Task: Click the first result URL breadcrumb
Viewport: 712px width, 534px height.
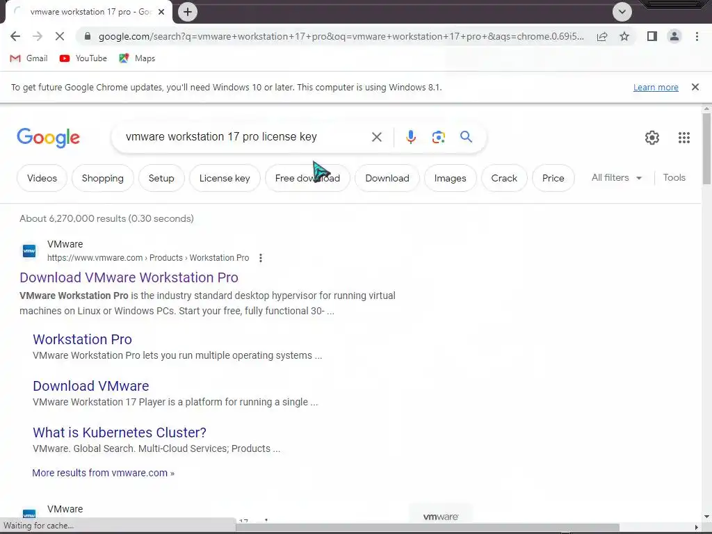Action: coord(148,258)
